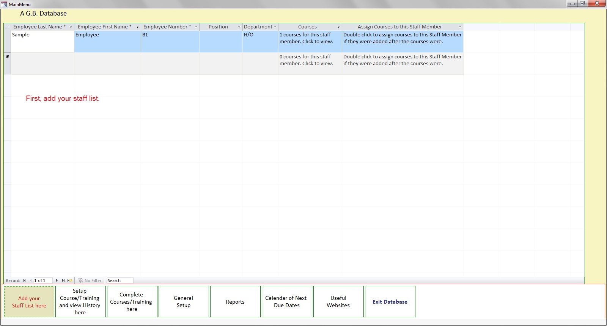607x326 pixels.
Task: Open Department column dropdown arrow
Action: coord(275,27)
